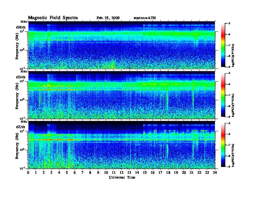Click the "dZ/dt" panel label
The height and width of the screenshot is (198, 256).
[21, 127]
